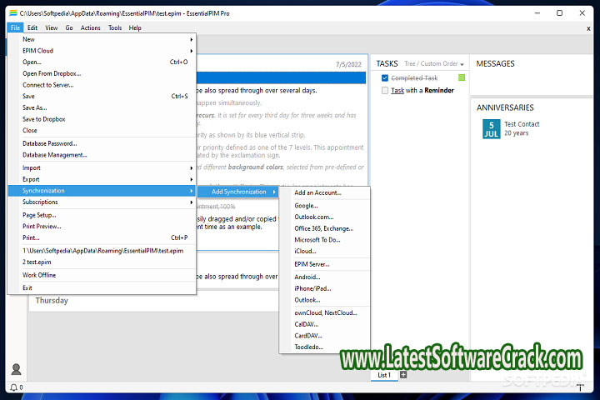Screen dimensions: 600x400
Task: Select Google... from the synchronization list
Action: pos(306,205)
